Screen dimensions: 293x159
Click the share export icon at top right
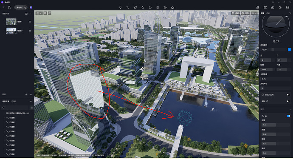[x=265, y=8]
